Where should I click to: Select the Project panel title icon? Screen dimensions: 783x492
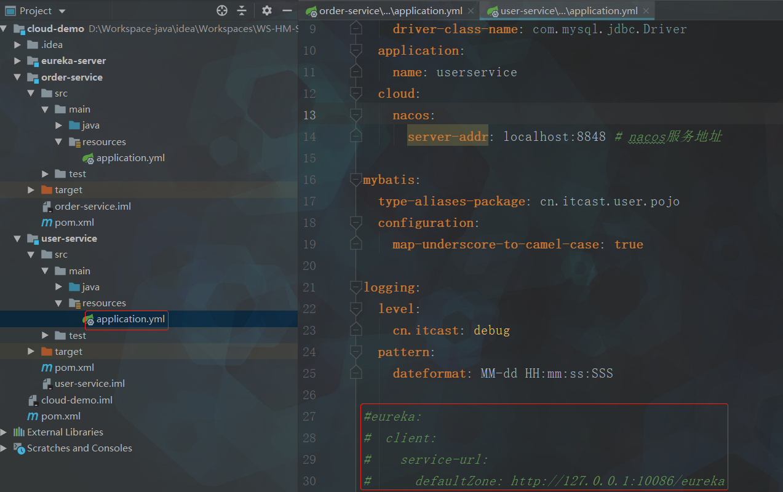tap(10, 11)
